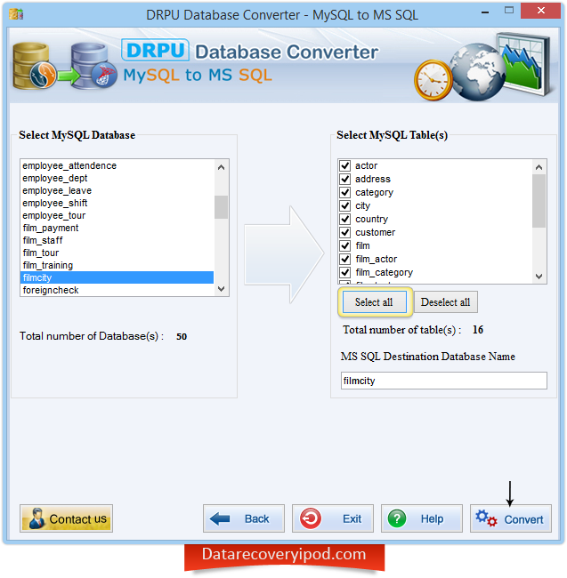
Task: Uncheck the actor table checkbox
Action: pyautogui.click(x=345, y=165)
